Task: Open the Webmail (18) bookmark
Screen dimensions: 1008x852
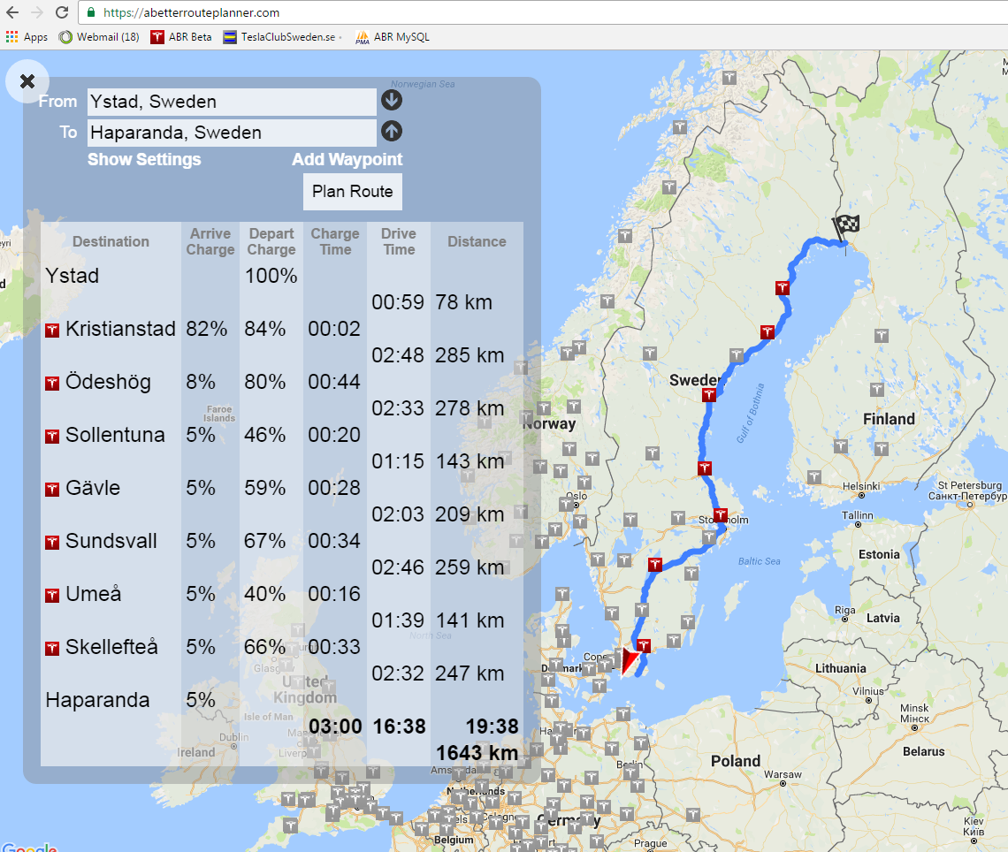Action: pos(99,37)
